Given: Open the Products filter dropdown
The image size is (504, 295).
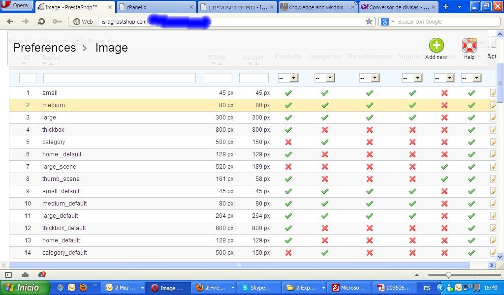Looking at the screenshot, I should (x=288, y=78).
